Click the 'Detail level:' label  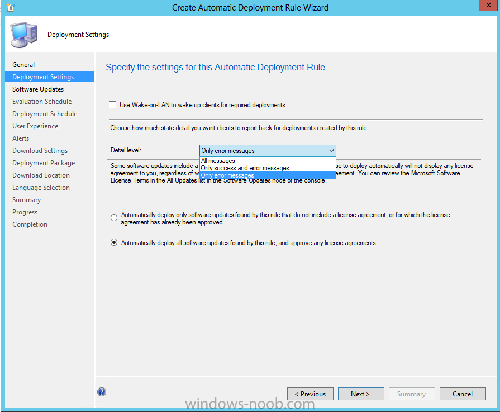pyautogui.click(x=126, y=150)
